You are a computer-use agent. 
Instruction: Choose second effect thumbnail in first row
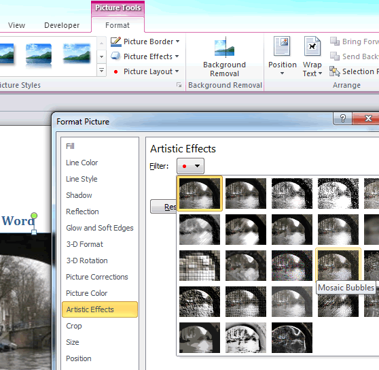click(x=246, y=194)
